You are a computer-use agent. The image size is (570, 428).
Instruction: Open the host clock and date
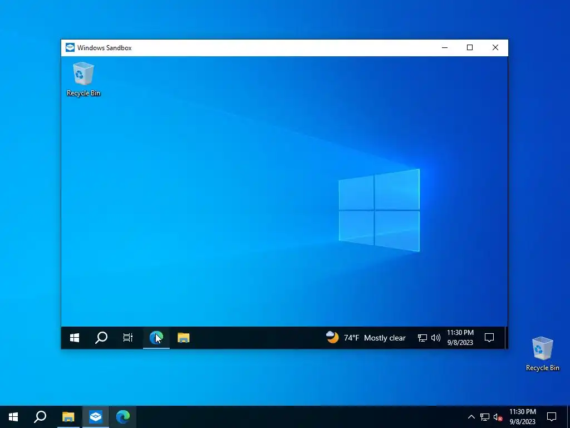pyautogui.click(x=522, y=417)
